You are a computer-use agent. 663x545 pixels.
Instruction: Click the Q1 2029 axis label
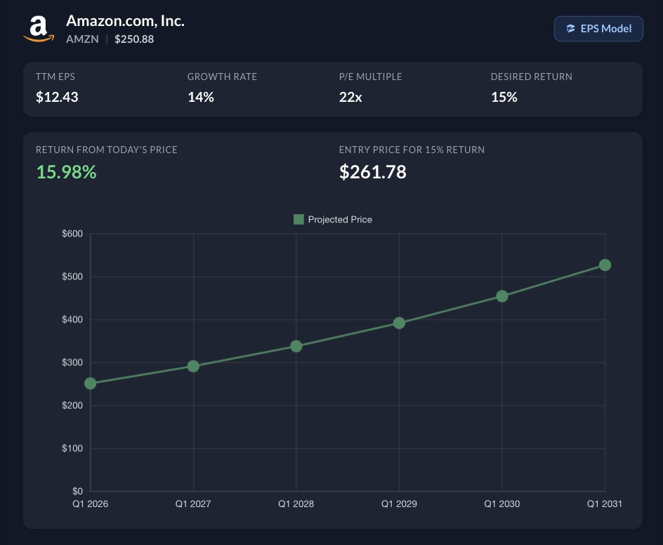click(399, 504)
